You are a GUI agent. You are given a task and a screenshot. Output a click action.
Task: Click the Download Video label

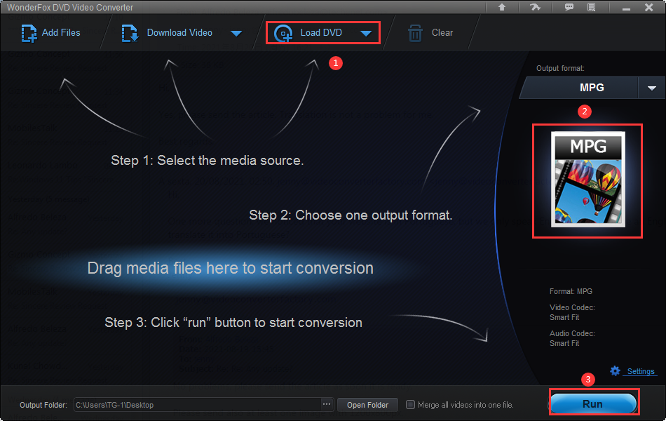pyautogui.click(x=179, y=33)
